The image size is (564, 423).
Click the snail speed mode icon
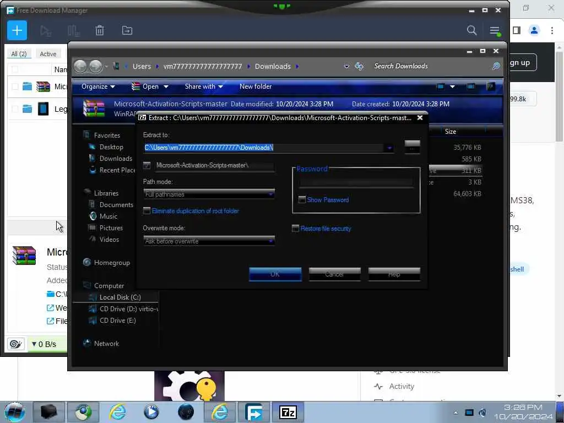(x=16, y=344)
